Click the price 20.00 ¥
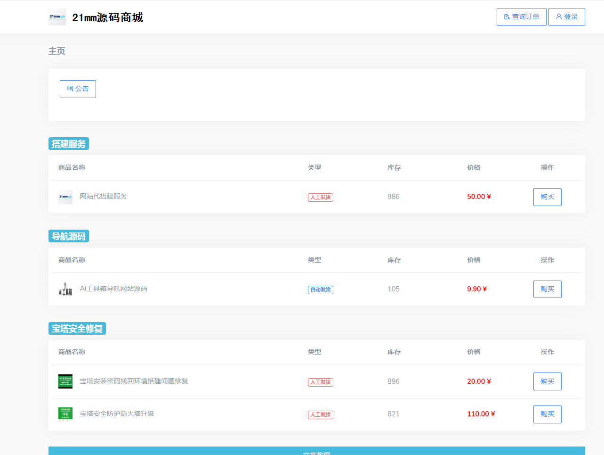Image resolution: width=604 pixels, height=455 pixels. [x=479, y=381]
